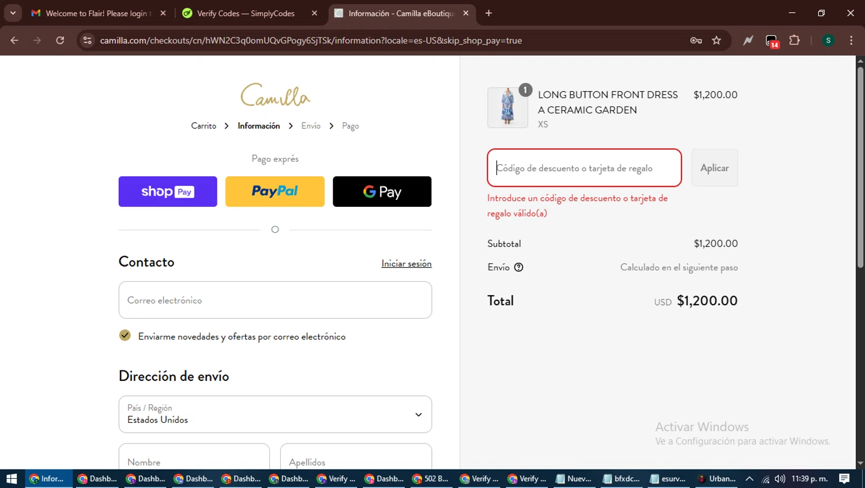865x488 pixels.
Task: Go to Carrito breadcrumb
Action: pos(204,126)
